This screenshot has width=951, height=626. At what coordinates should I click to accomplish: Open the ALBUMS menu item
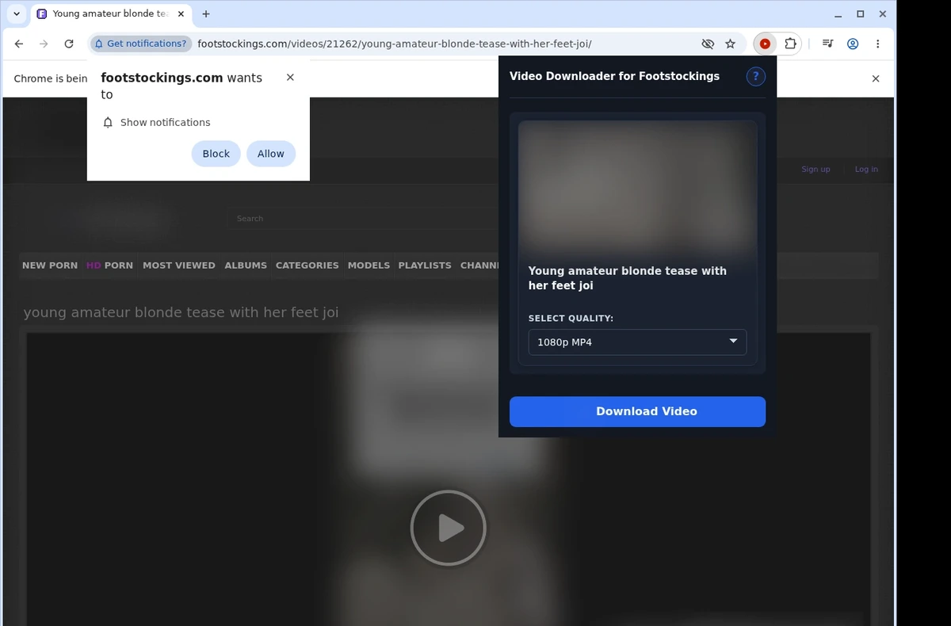click(x=246, y=265)
